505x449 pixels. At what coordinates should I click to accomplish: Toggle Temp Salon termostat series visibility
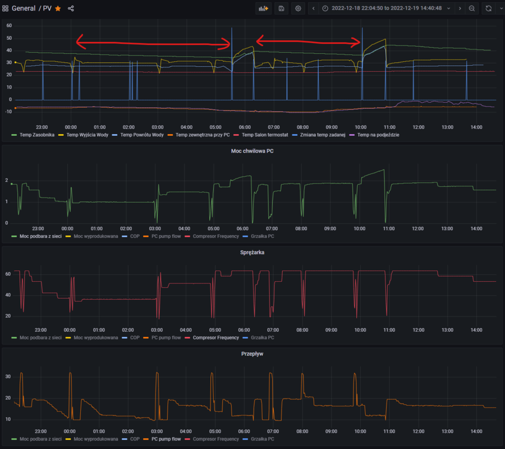[x=264, y=135]
